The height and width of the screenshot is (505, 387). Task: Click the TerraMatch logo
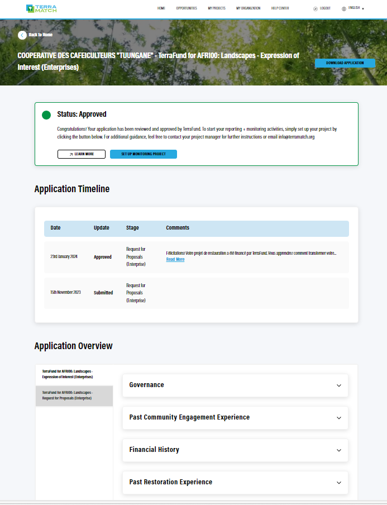pos(41,8)
